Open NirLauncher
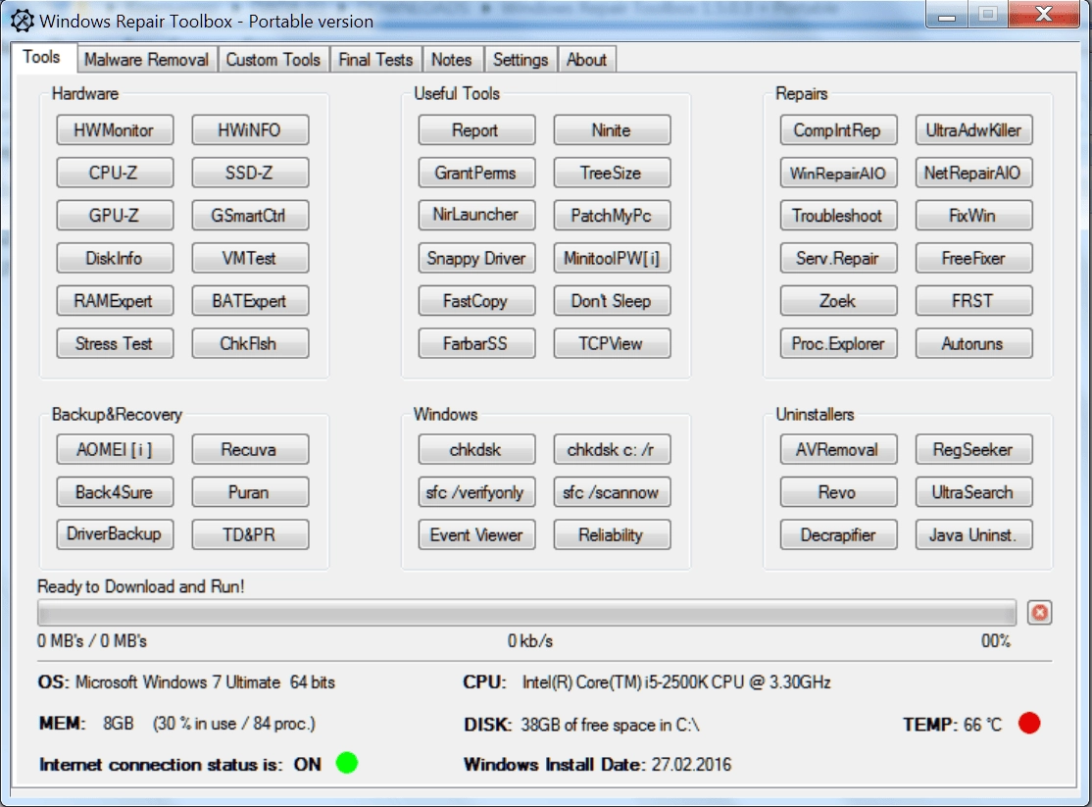The height and width of the screenshot is (807, 1092). coord(477,216)
